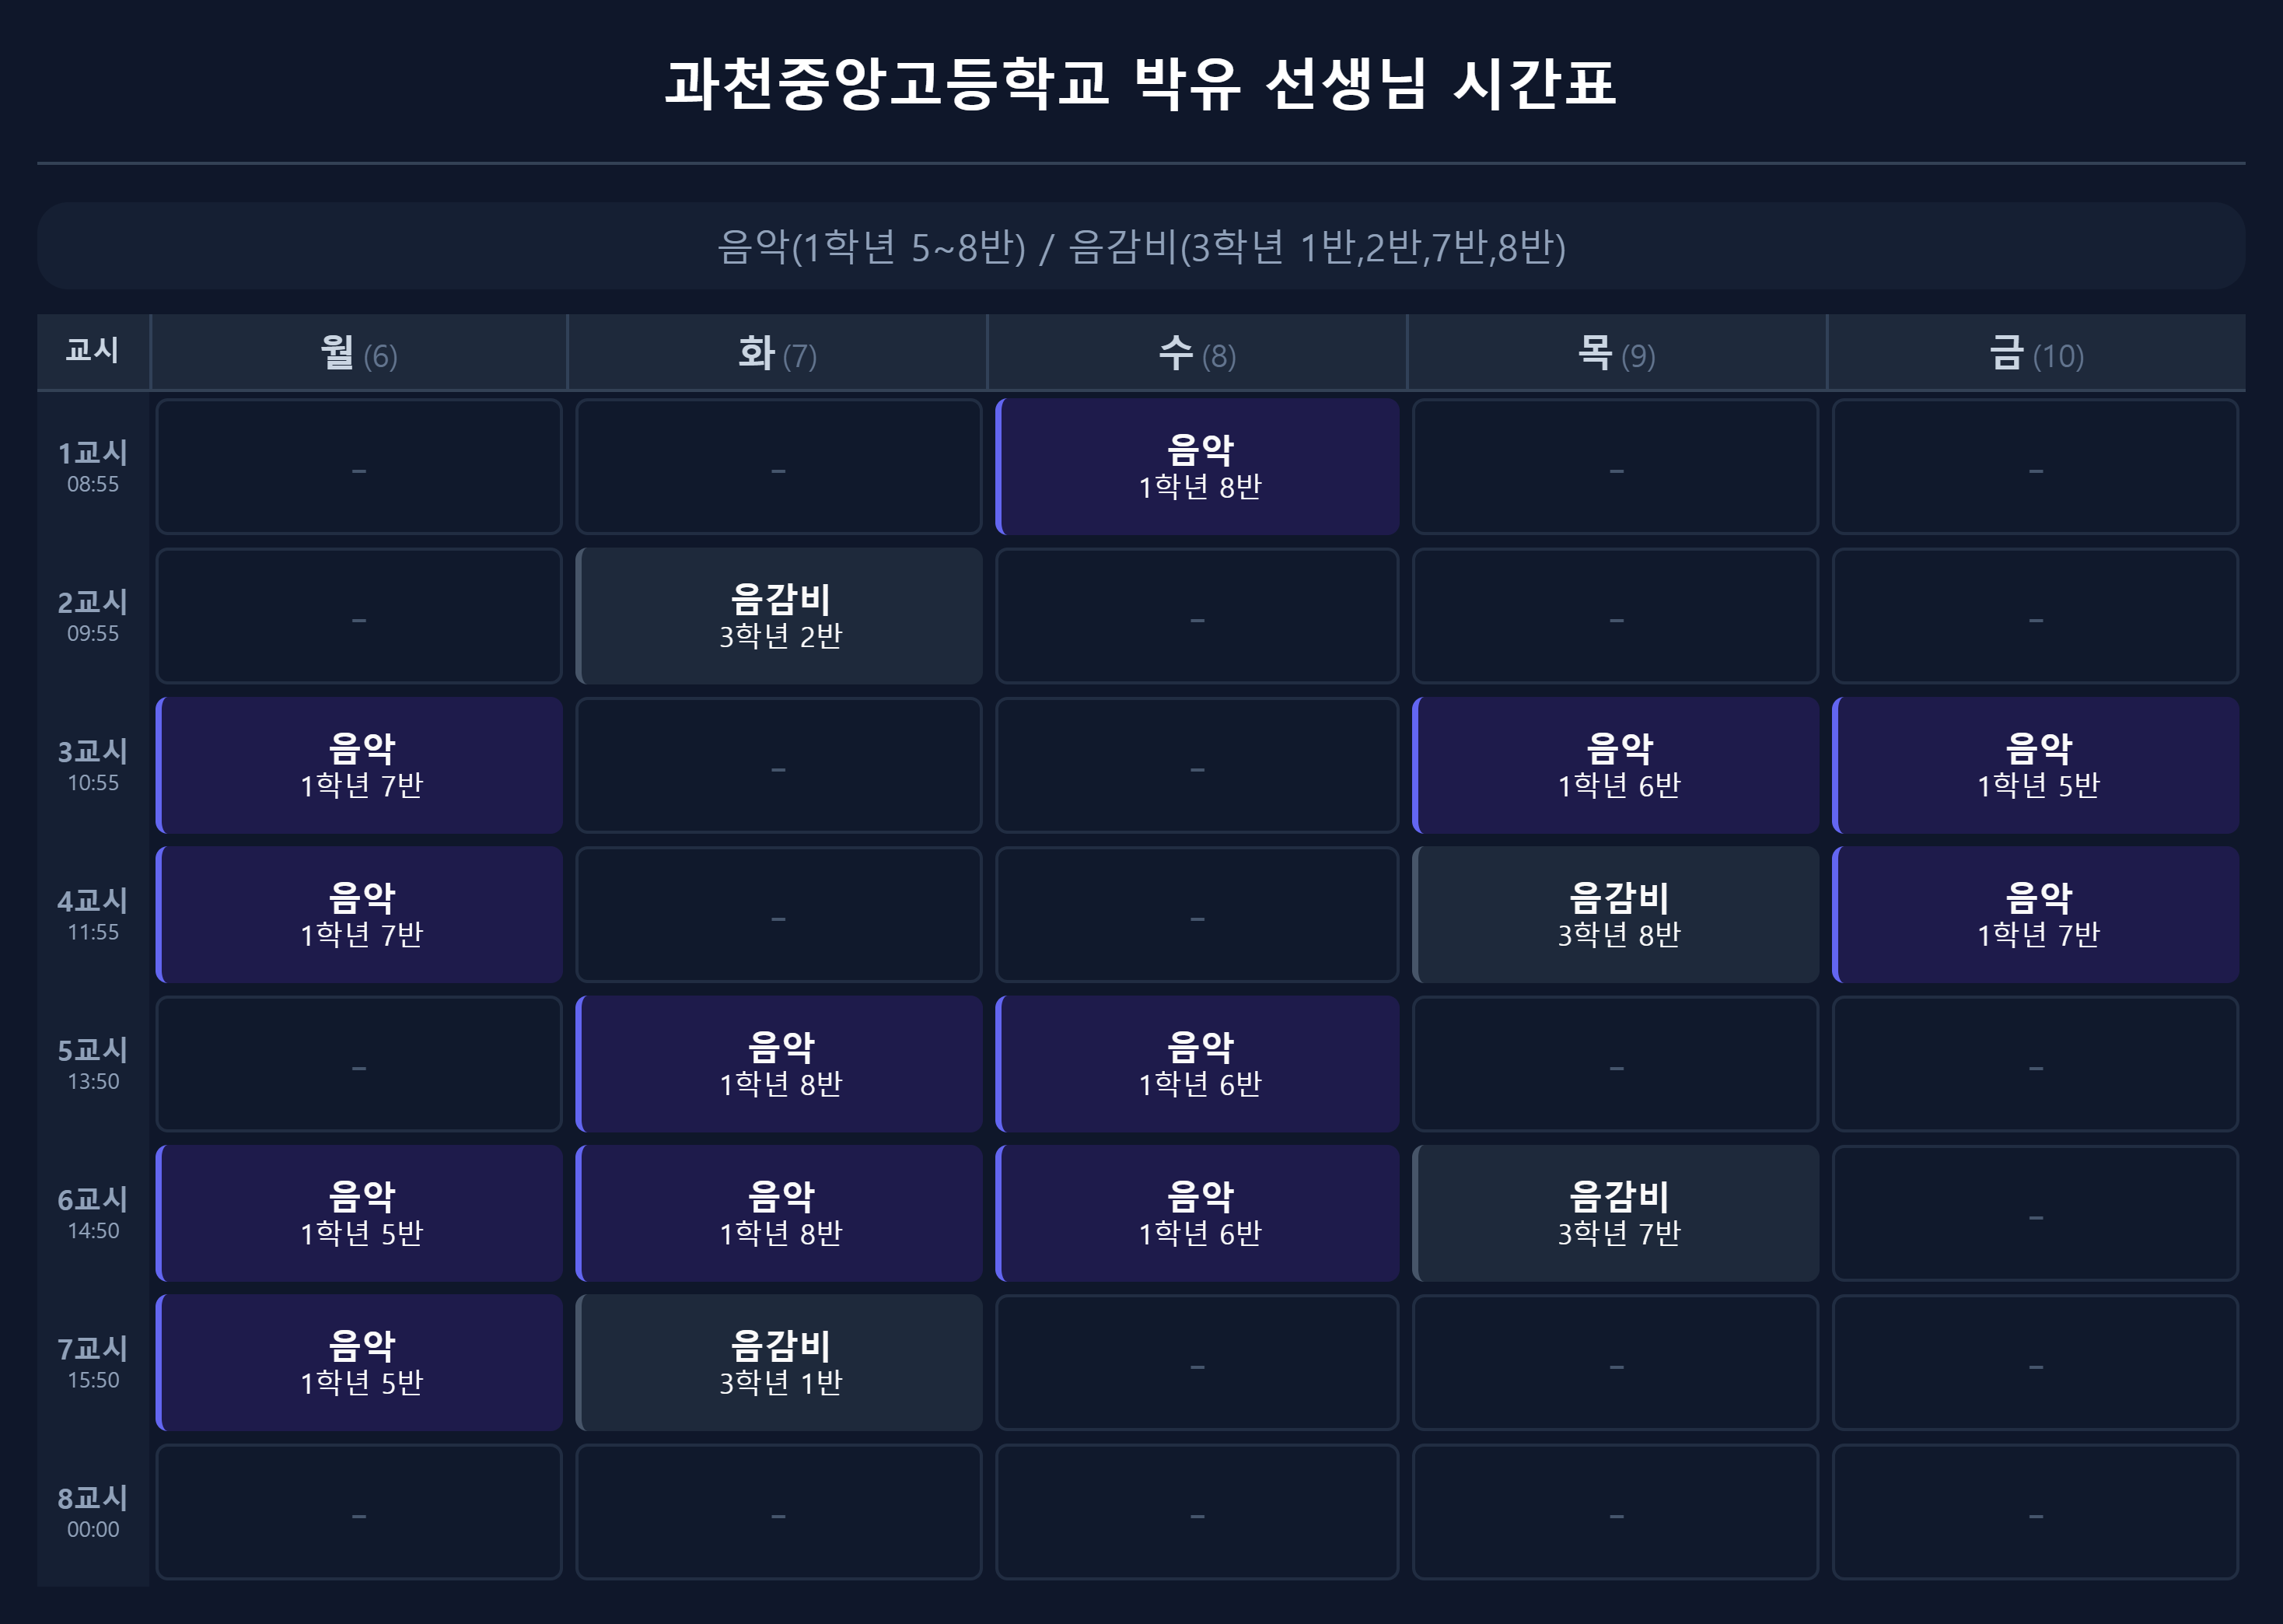Open Wednesday 5교시 음악 1학년 6반 class
Image resolution: width=2283 pixels, height=1624 pixels.
point(1197,1063)
